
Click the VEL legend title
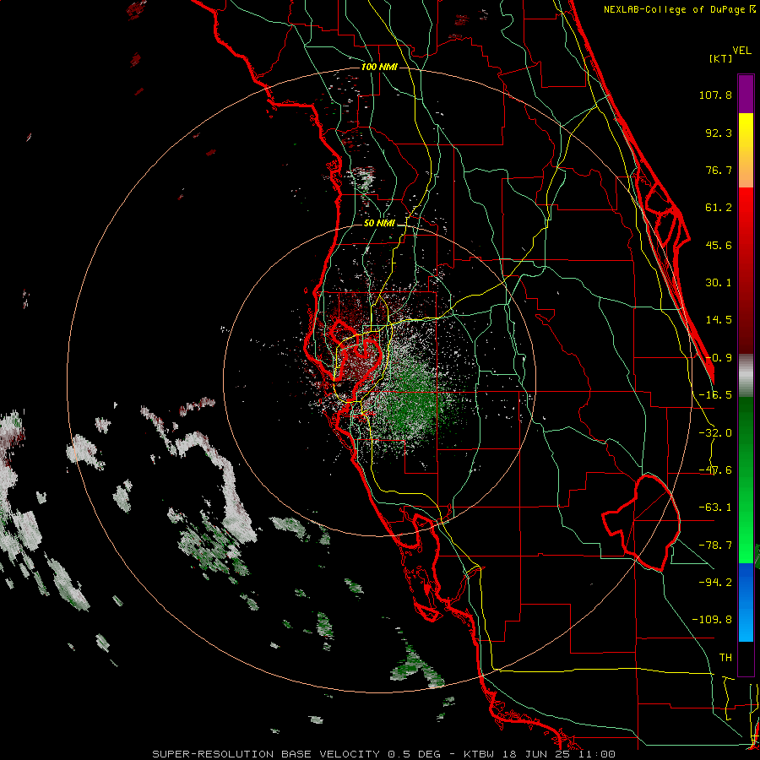coord(742,51)
